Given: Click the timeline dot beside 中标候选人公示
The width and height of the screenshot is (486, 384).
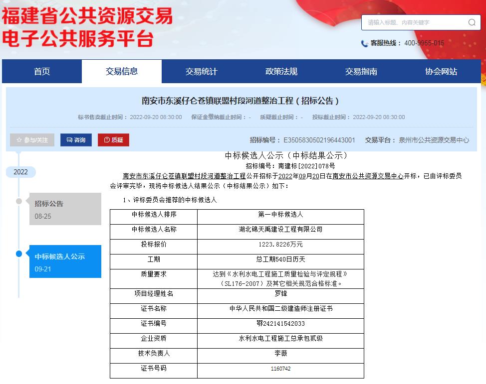Looking at the screenshot, I should 18,254.
